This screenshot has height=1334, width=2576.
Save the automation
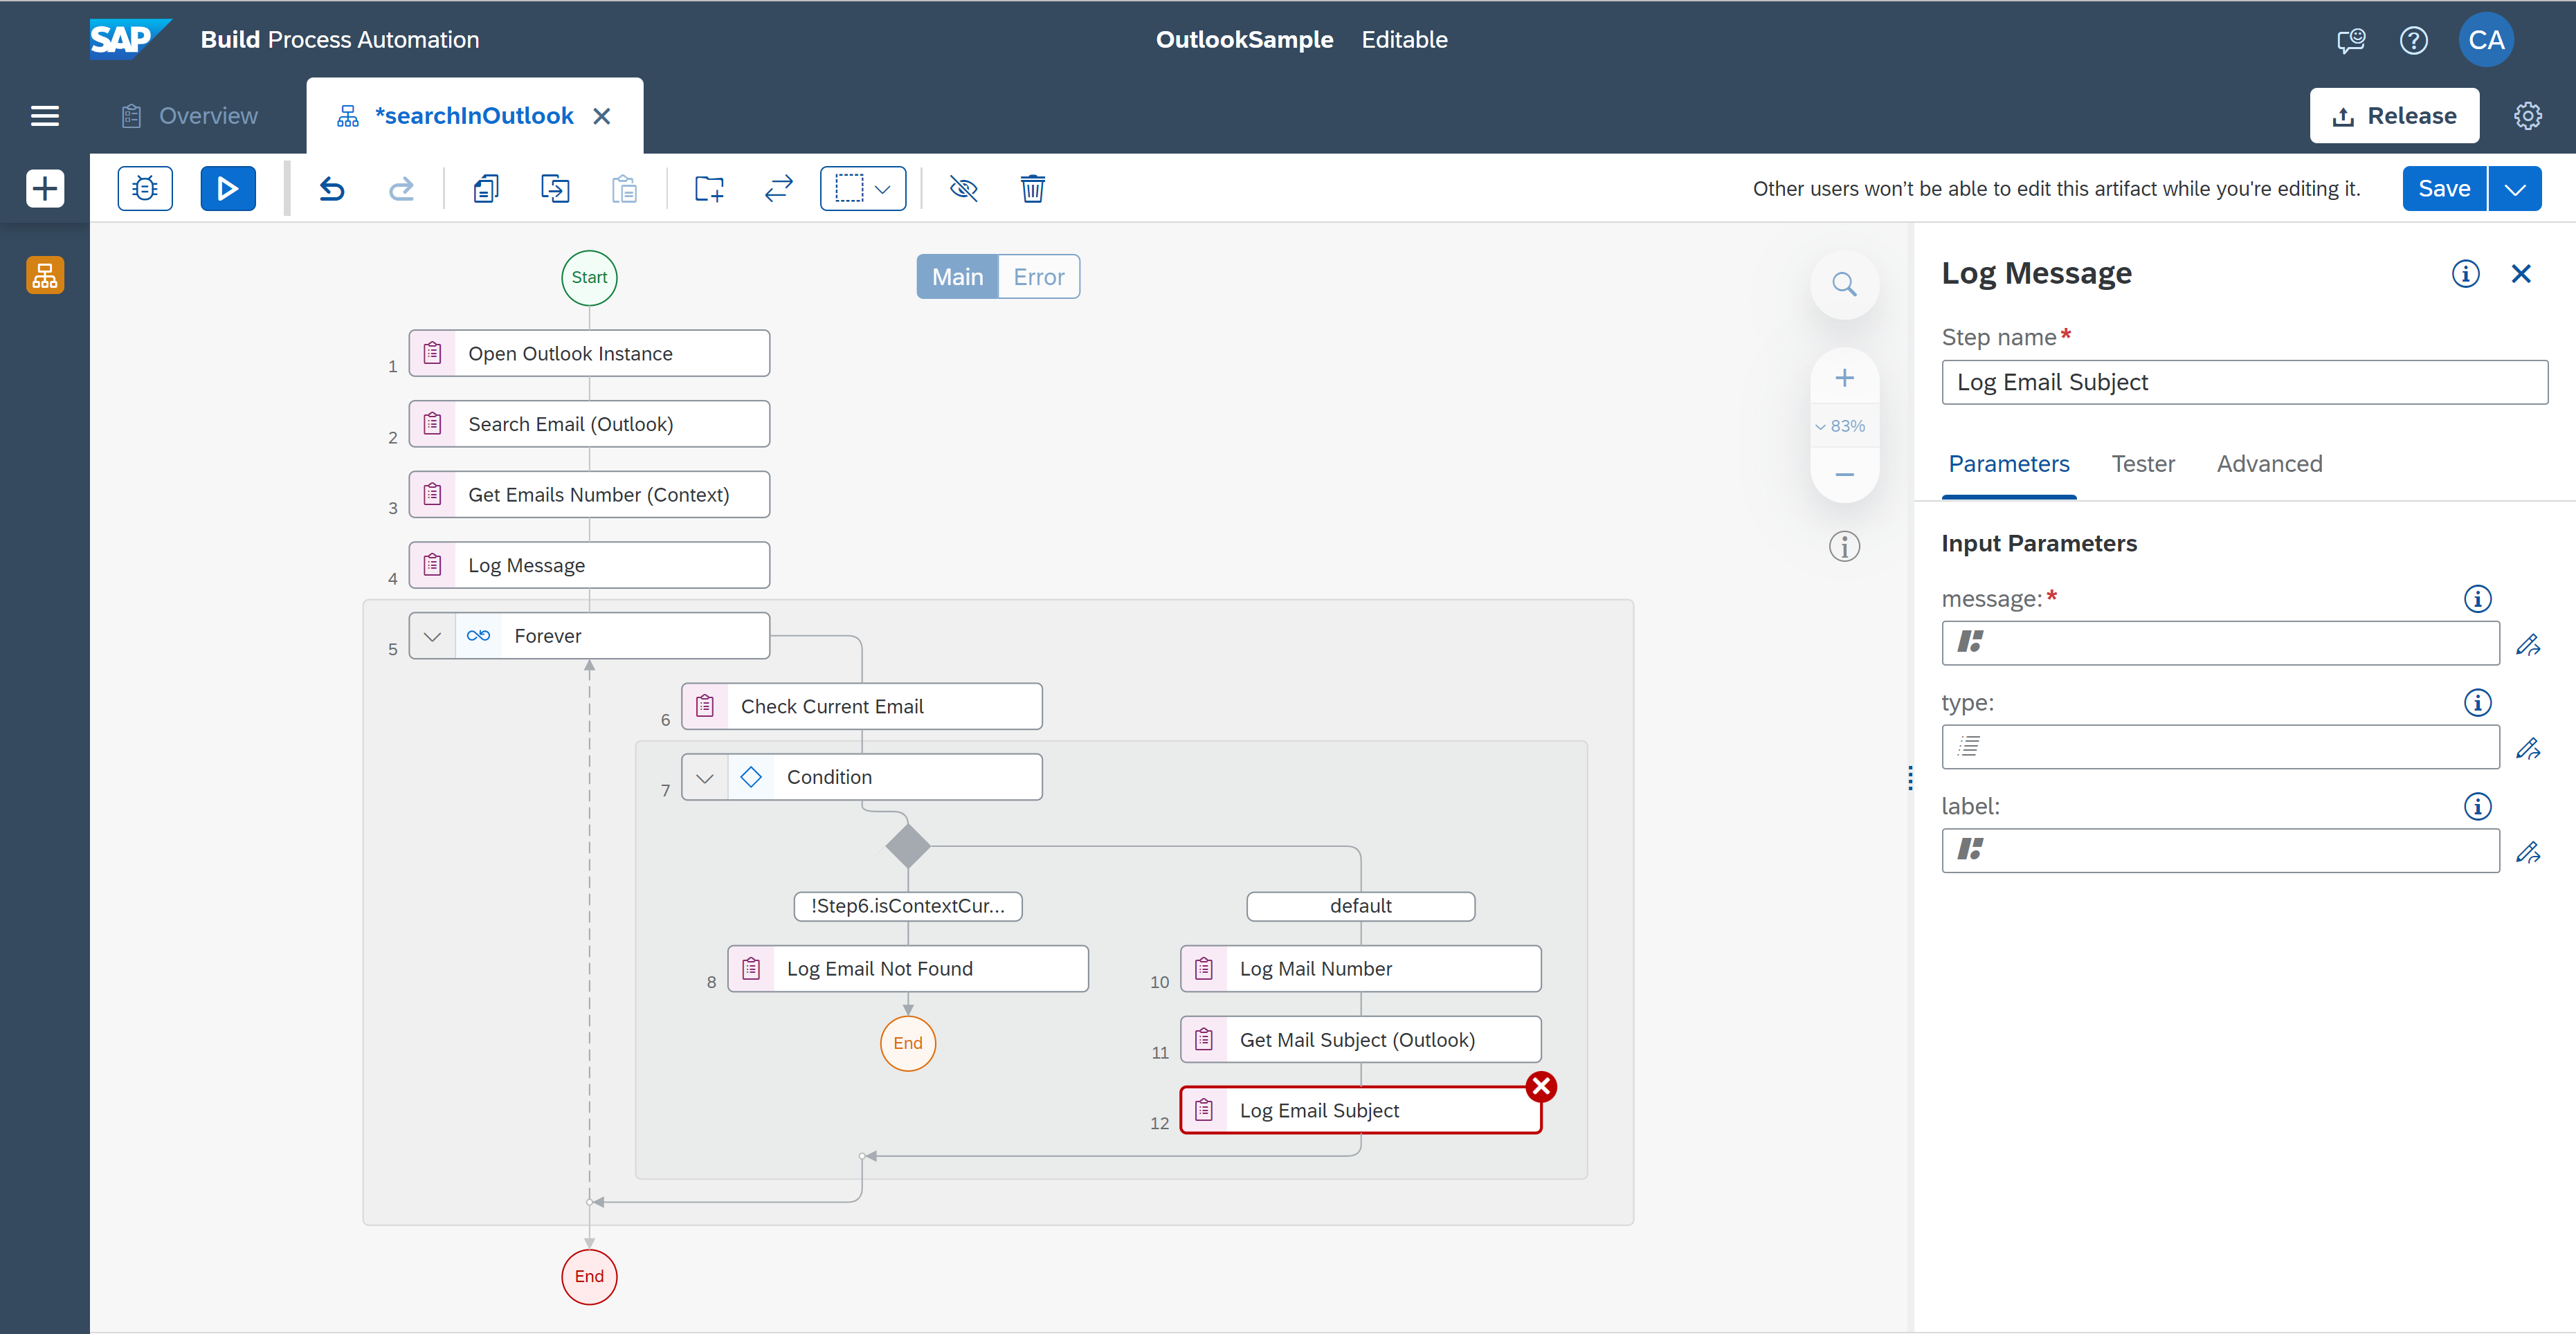pos(2444,188)
